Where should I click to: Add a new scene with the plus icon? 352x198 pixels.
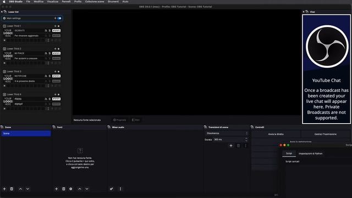(4, 189)
